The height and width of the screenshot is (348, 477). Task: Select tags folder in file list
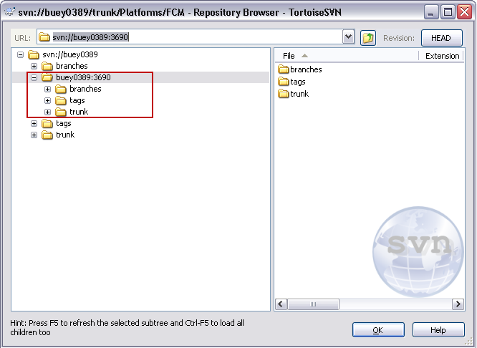(291, 82)
